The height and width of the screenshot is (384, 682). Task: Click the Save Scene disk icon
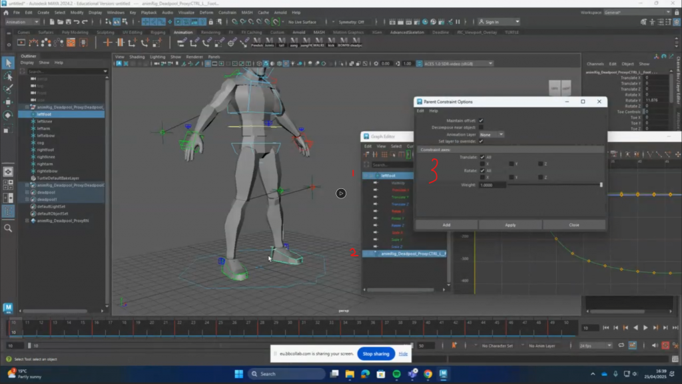pyautogui.click(x=69, y=22)
